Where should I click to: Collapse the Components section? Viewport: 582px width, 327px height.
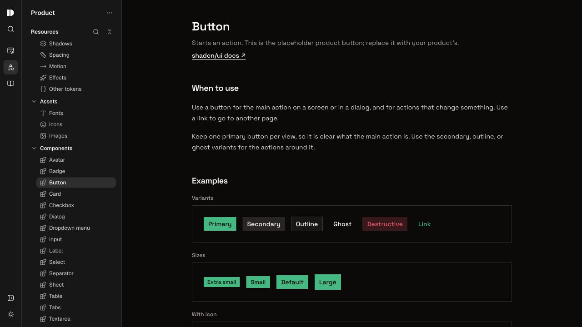[x=34, y=148]
